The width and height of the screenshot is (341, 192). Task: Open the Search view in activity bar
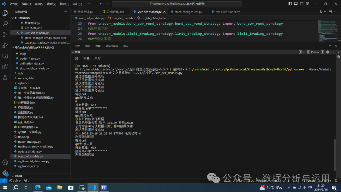click(5, 24)
